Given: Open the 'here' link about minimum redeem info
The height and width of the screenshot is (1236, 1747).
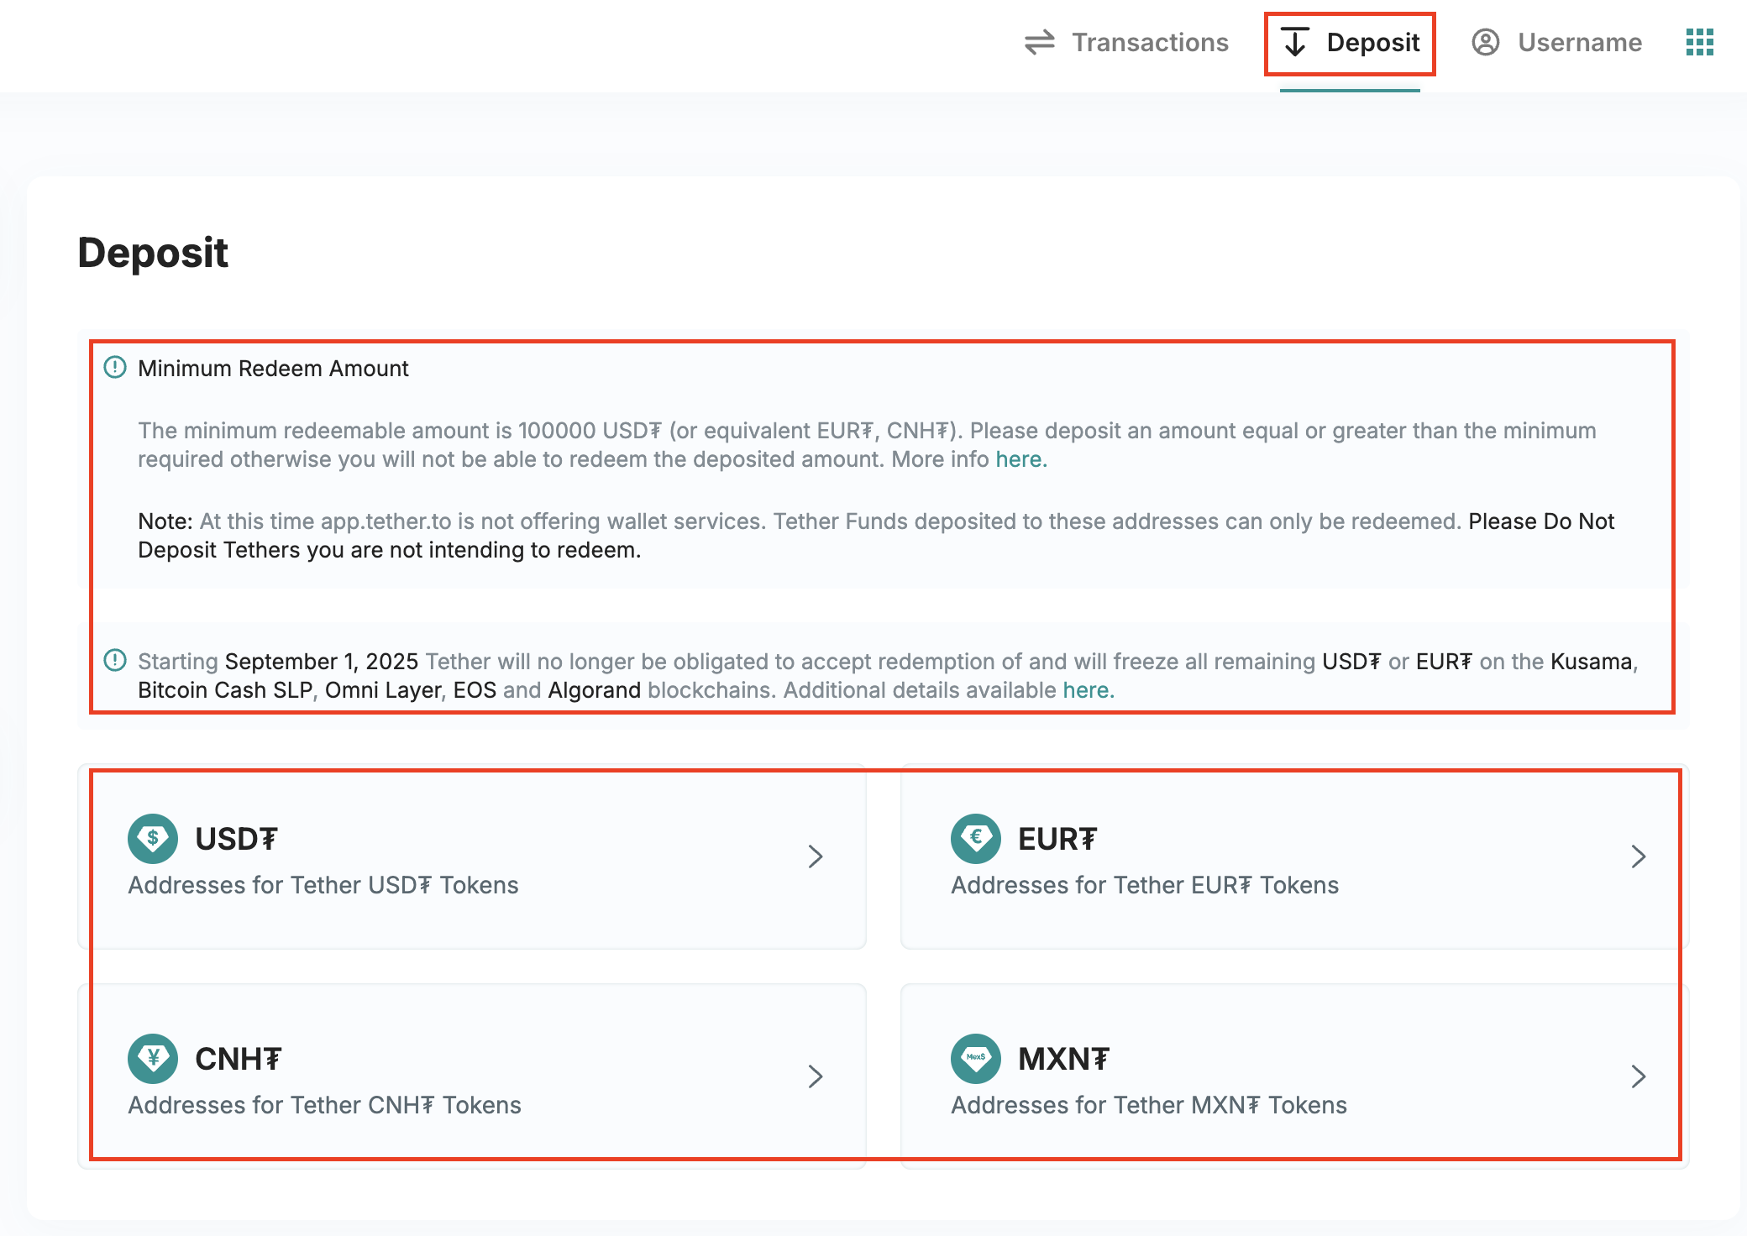Looking at the screenshot, I should [x=1020, y=458].
